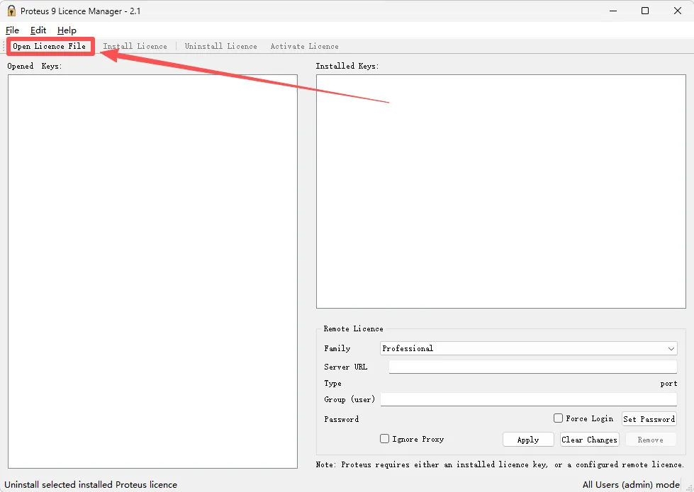Viewport: 694px width, 492px height.
Task: Click the 'Remote Licence' group label
Action: click(353, 328)
